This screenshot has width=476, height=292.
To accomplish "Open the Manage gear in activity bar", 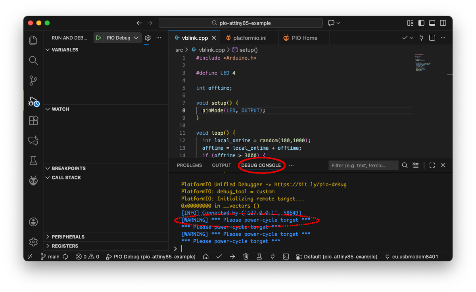I will [x=33, y=242].
